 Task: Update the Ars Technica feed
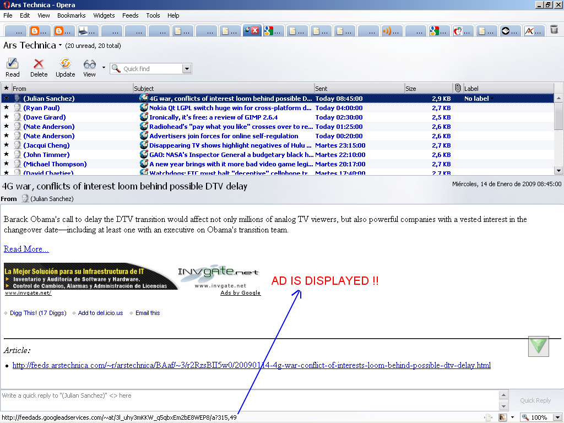click(x=65, y=67)
